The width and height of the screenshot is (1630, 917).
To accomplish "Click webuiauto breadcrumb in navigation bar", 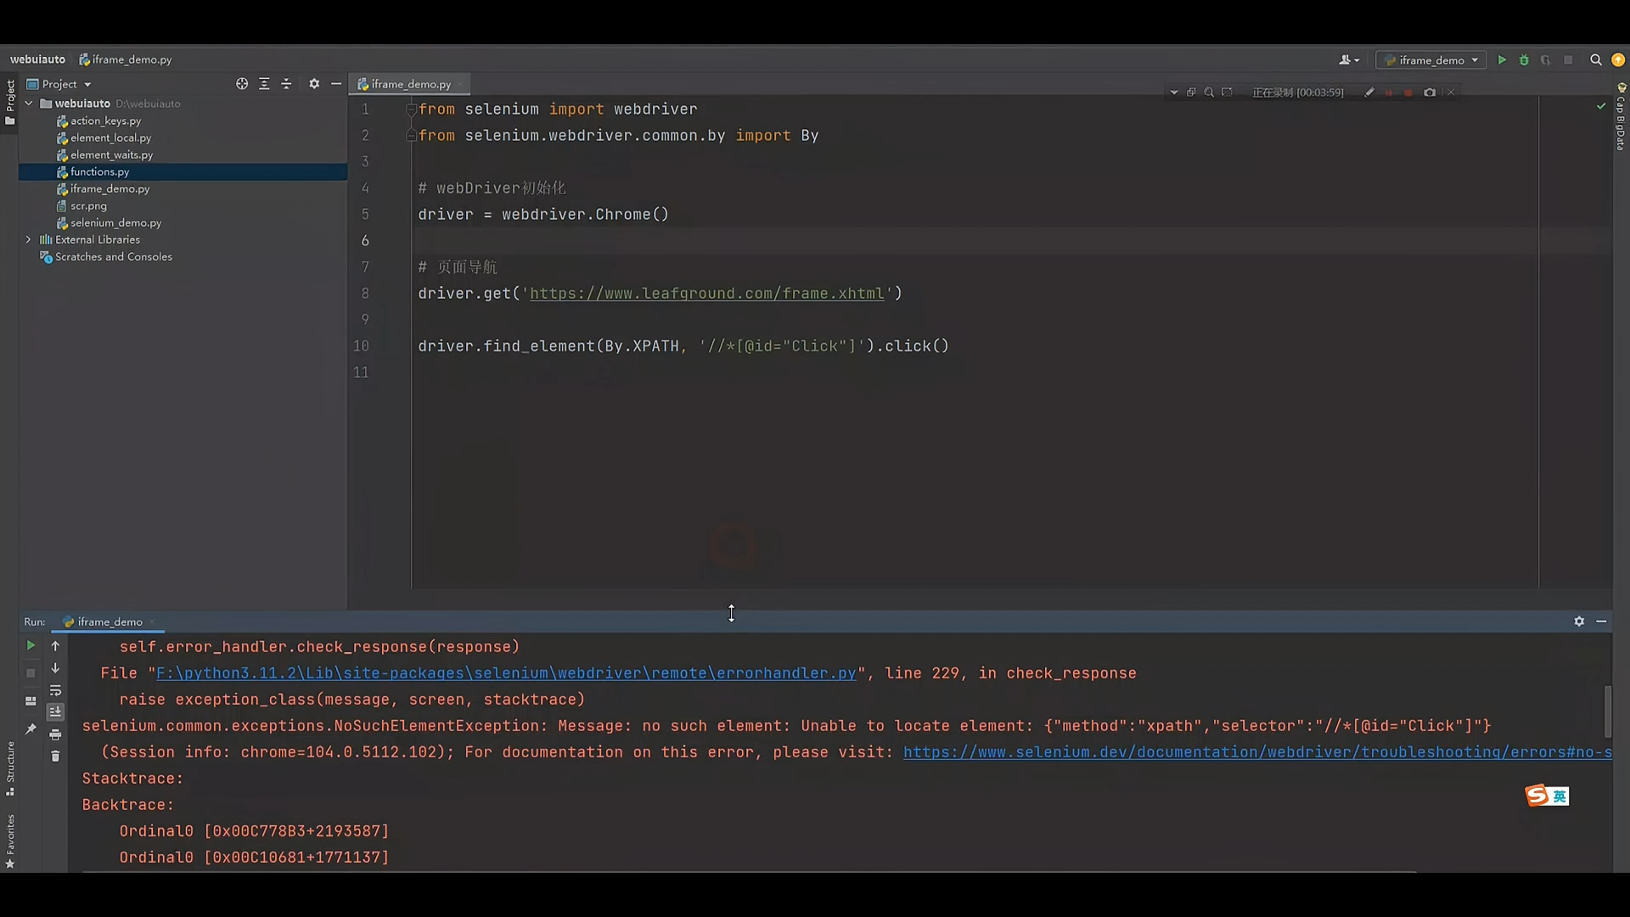I will pyautogui.click(x=37, y=59).
